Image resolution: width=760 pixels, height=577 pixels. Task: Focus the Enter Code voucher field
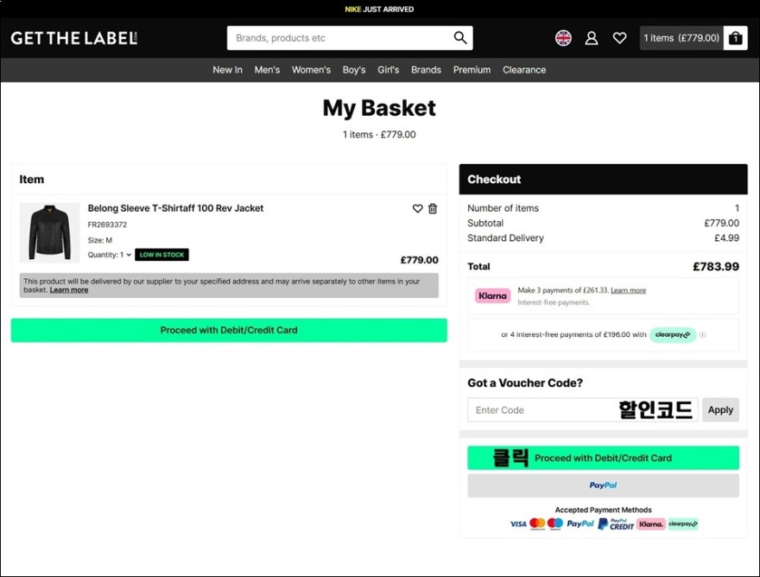583,409
